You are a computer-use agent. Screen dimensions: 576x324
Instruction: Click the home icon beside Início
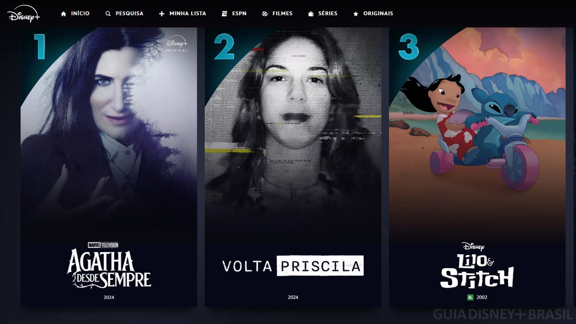point(64,14)
